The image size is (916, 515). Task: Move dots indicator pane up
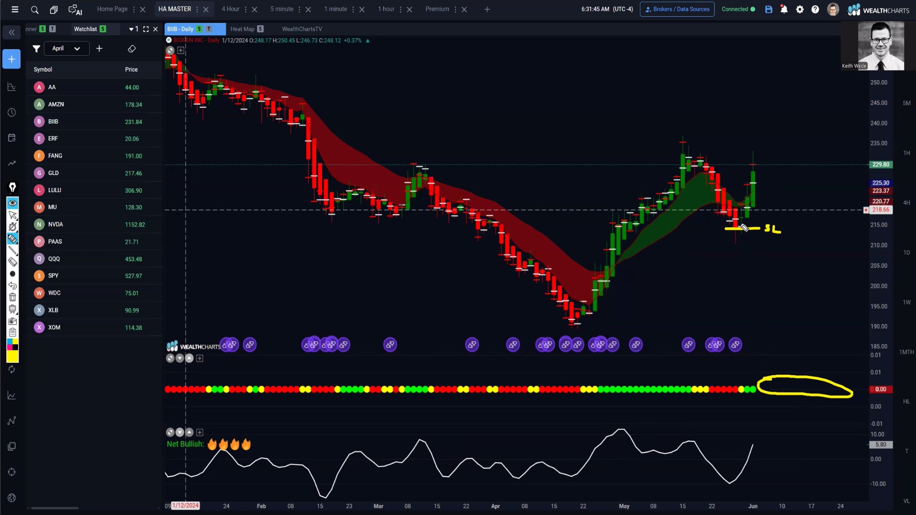coord(189,358)
